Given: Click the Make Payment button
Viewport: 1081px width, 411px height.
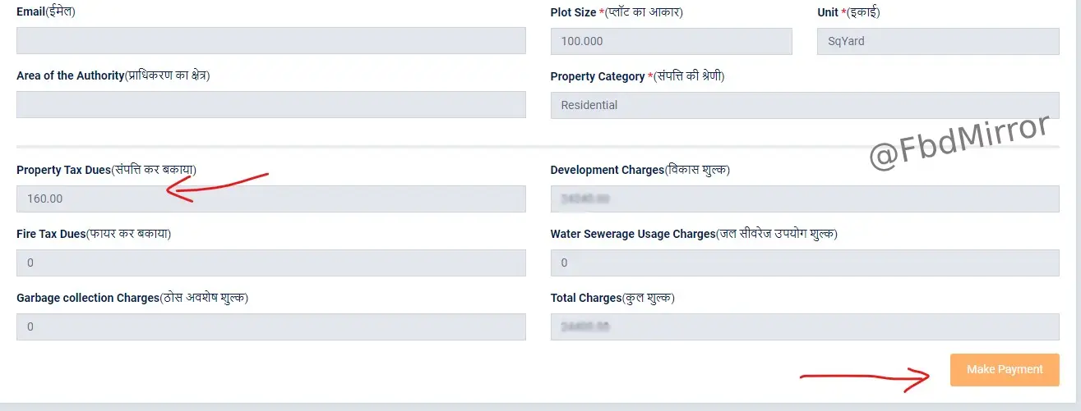Looking at the screenshot, I should [1005, 369].
